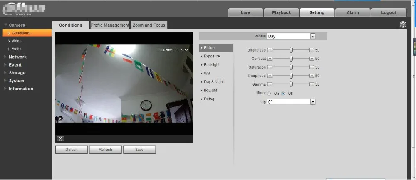Click the Refresh button
This screenshot has width=416, height=180.
pos(105,150)
